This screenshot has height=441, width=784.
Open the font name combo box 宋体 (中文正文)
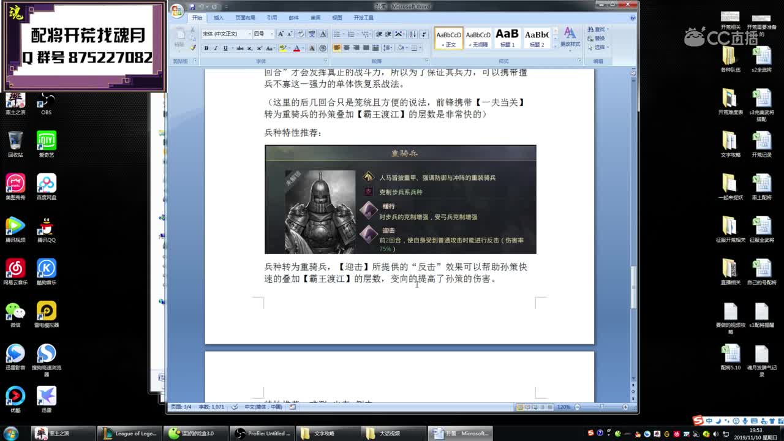[227, 34]
